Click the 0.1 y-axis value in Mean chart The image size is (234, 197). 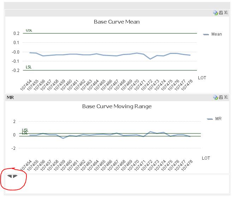(x=17, y=43)
